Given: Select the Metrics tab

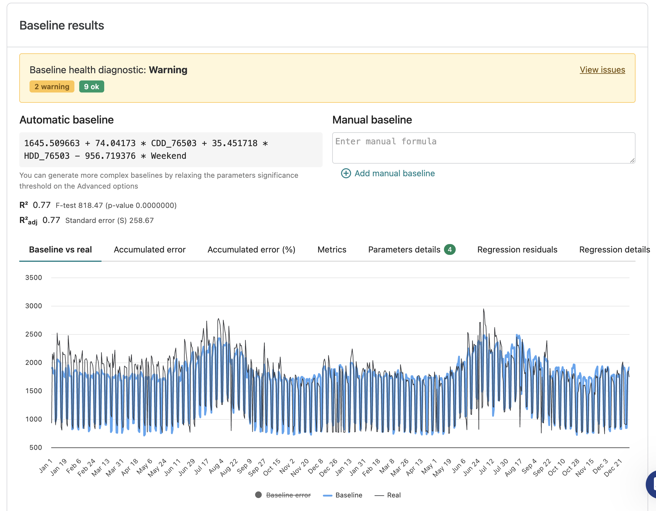Looking at the screenshot, I should (332, 249).
